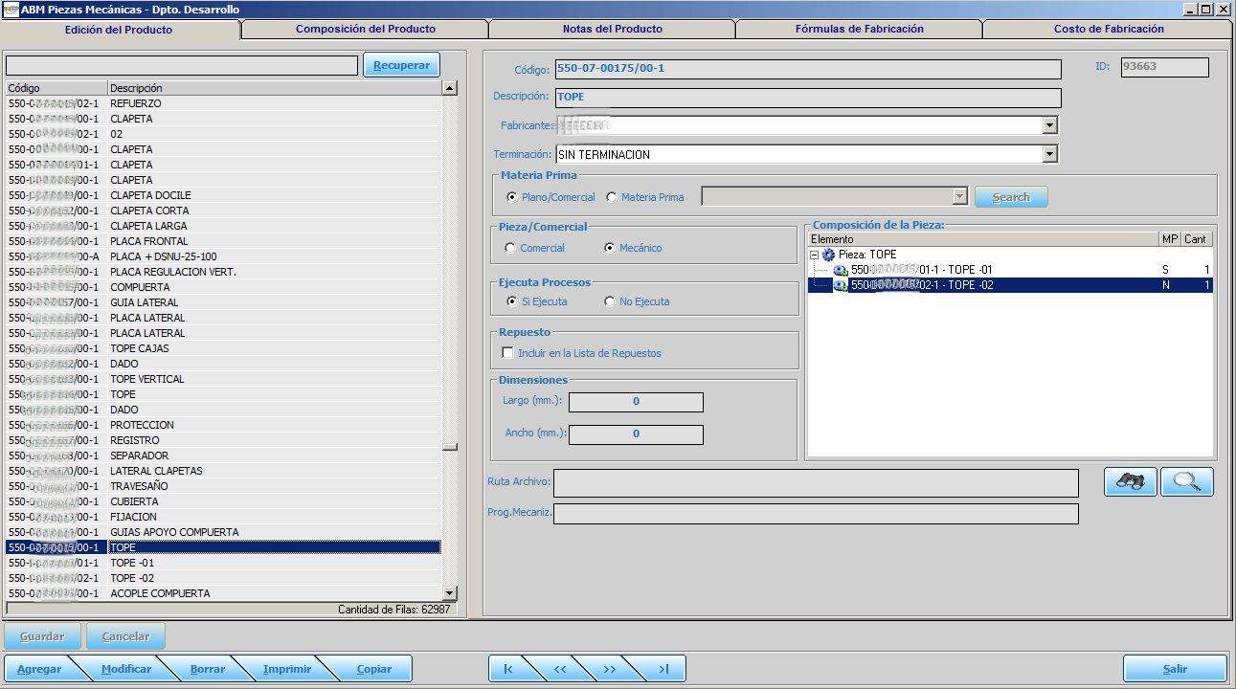Go to previous record with << button

[x=560, y=669]
